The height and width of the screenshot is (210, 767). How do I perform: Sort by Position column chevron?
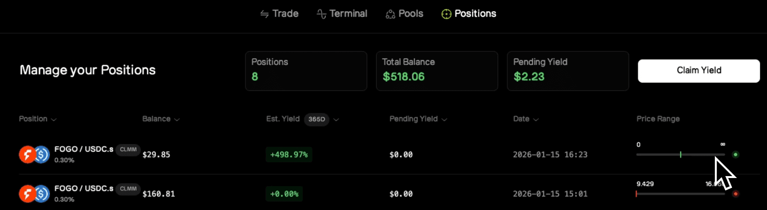tap(54, 120)
